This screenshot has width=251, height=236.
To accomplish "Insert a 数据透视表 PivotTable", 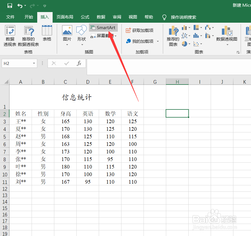I will pyautogui.click(x=10, y=36).
